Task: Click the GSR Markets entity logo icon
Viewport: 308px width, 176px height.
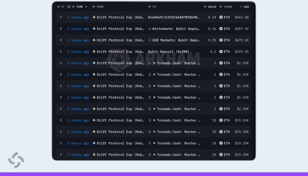Action: [x=149, y=40]
